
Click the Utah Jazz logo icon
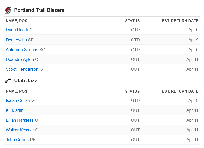pos(8,81)
